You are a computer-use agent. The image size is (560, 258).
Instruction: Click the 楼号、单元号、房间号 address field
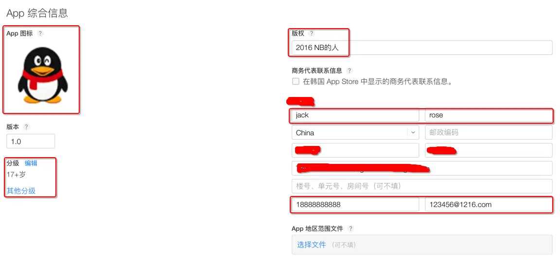(x=422, y=186)
